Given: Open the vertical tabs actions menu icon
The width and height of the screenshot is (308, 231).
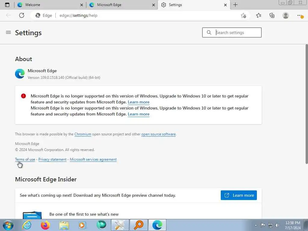Looking at the screenshot, I should pos(7,5).
